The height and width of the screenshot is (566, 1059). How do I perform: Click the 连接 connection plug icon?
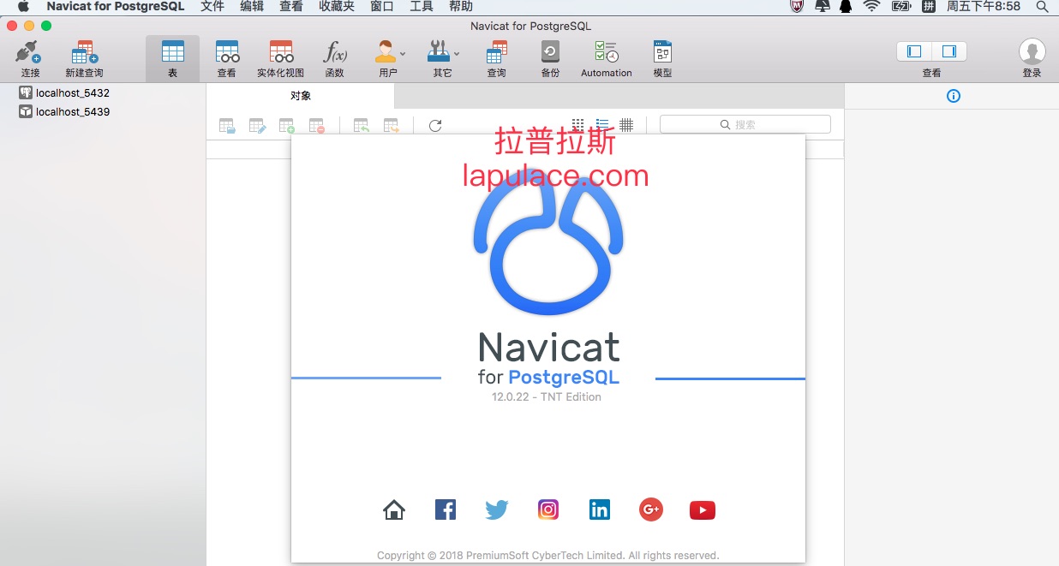pyautogui.click(x=28, y=52)
